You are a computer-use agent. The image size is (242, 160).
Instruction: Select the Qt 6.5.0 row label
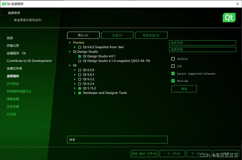tap(88, 70)
